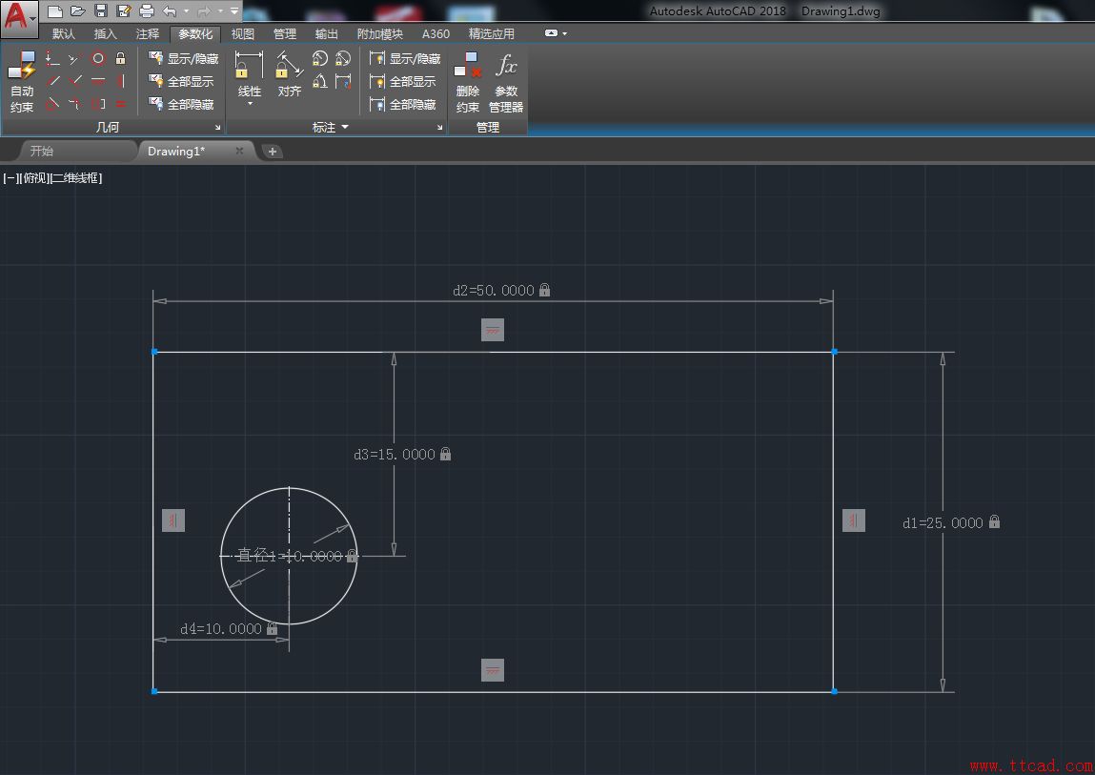Toggle dimensional 显示/隐藏 constraints
Screen dimensions: 1095x775
point(405,59)
